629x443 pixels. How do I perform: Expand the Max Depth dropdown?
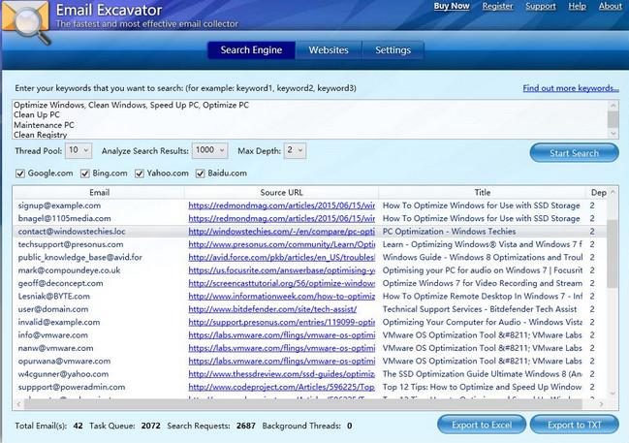[x=295, y=150]
